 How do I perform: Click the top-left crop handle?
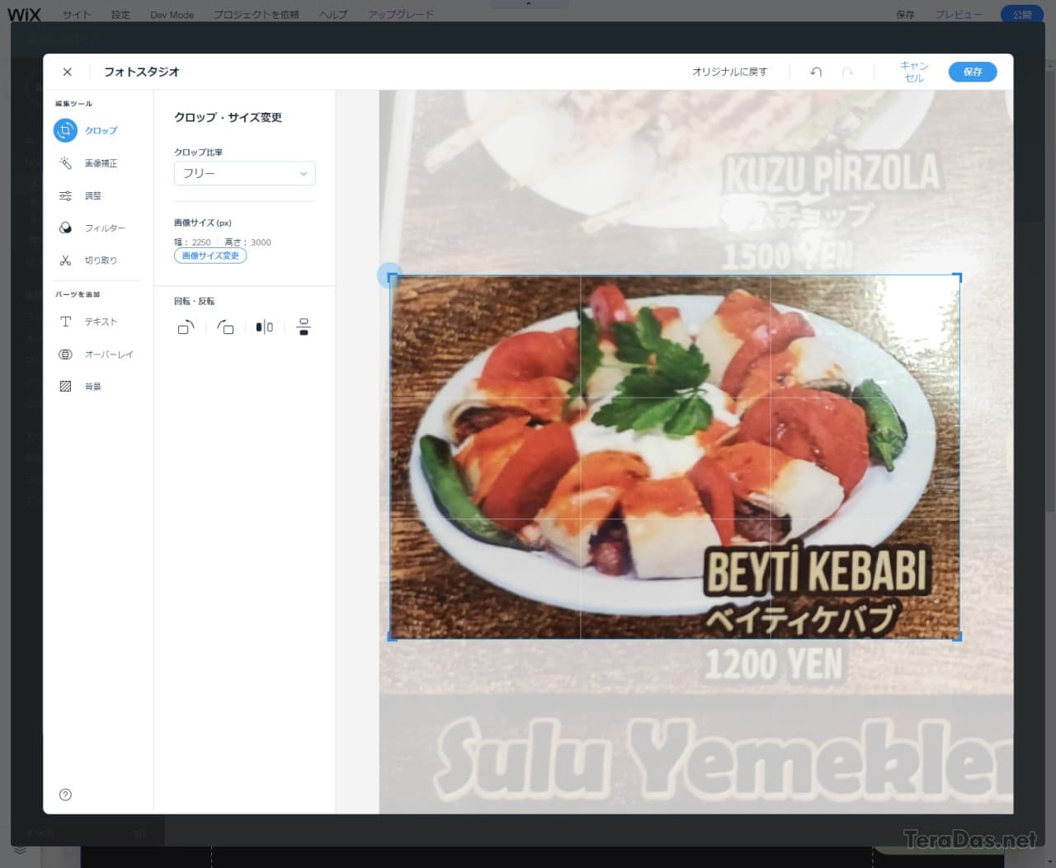coord(390,276)
